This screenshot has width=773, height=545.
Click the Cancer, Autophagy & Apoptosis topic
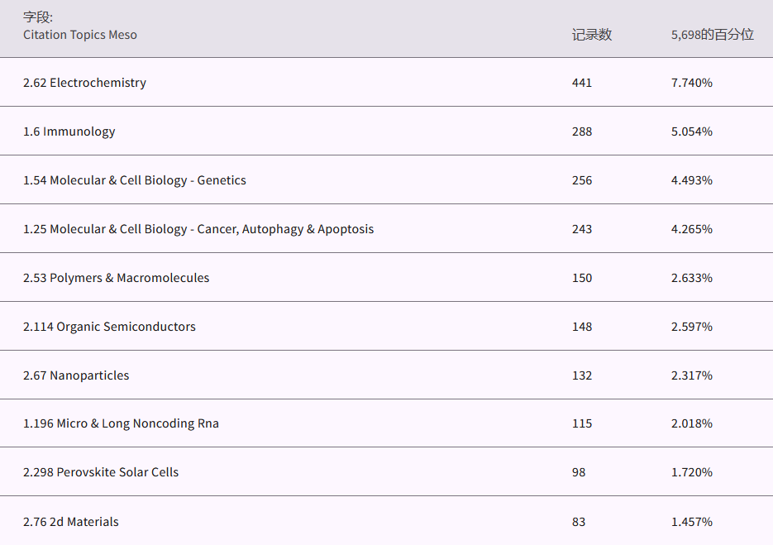tap(198, 229)
